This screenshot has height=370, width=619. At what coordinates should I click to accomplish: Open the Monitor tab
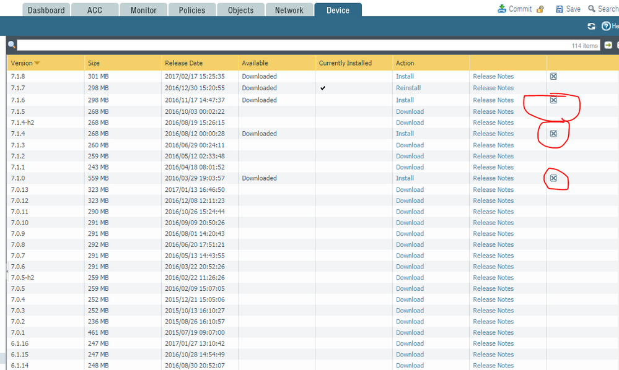[143, 10]
